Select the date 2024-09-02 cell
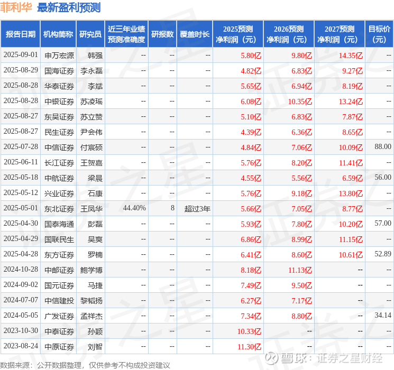 [x=21, y=285]
